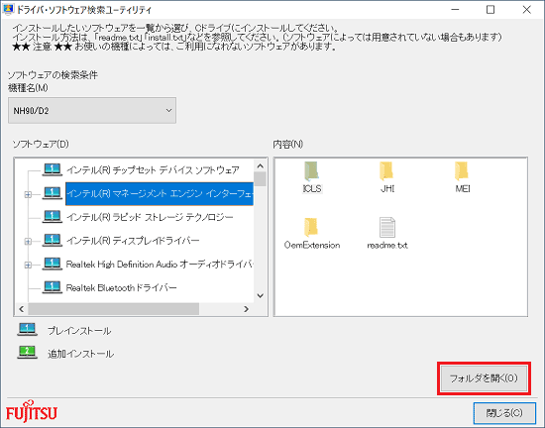Click the 内容(N) panel label
The height and width of the screenshot is (428, 545).
pyautogui.click(x=287, y=144)
